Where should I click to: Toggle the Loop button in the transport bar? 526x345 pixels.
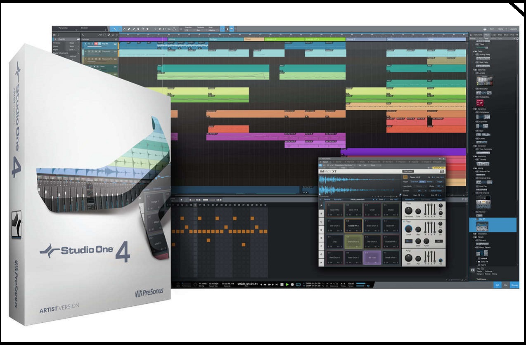pos(298,284)
